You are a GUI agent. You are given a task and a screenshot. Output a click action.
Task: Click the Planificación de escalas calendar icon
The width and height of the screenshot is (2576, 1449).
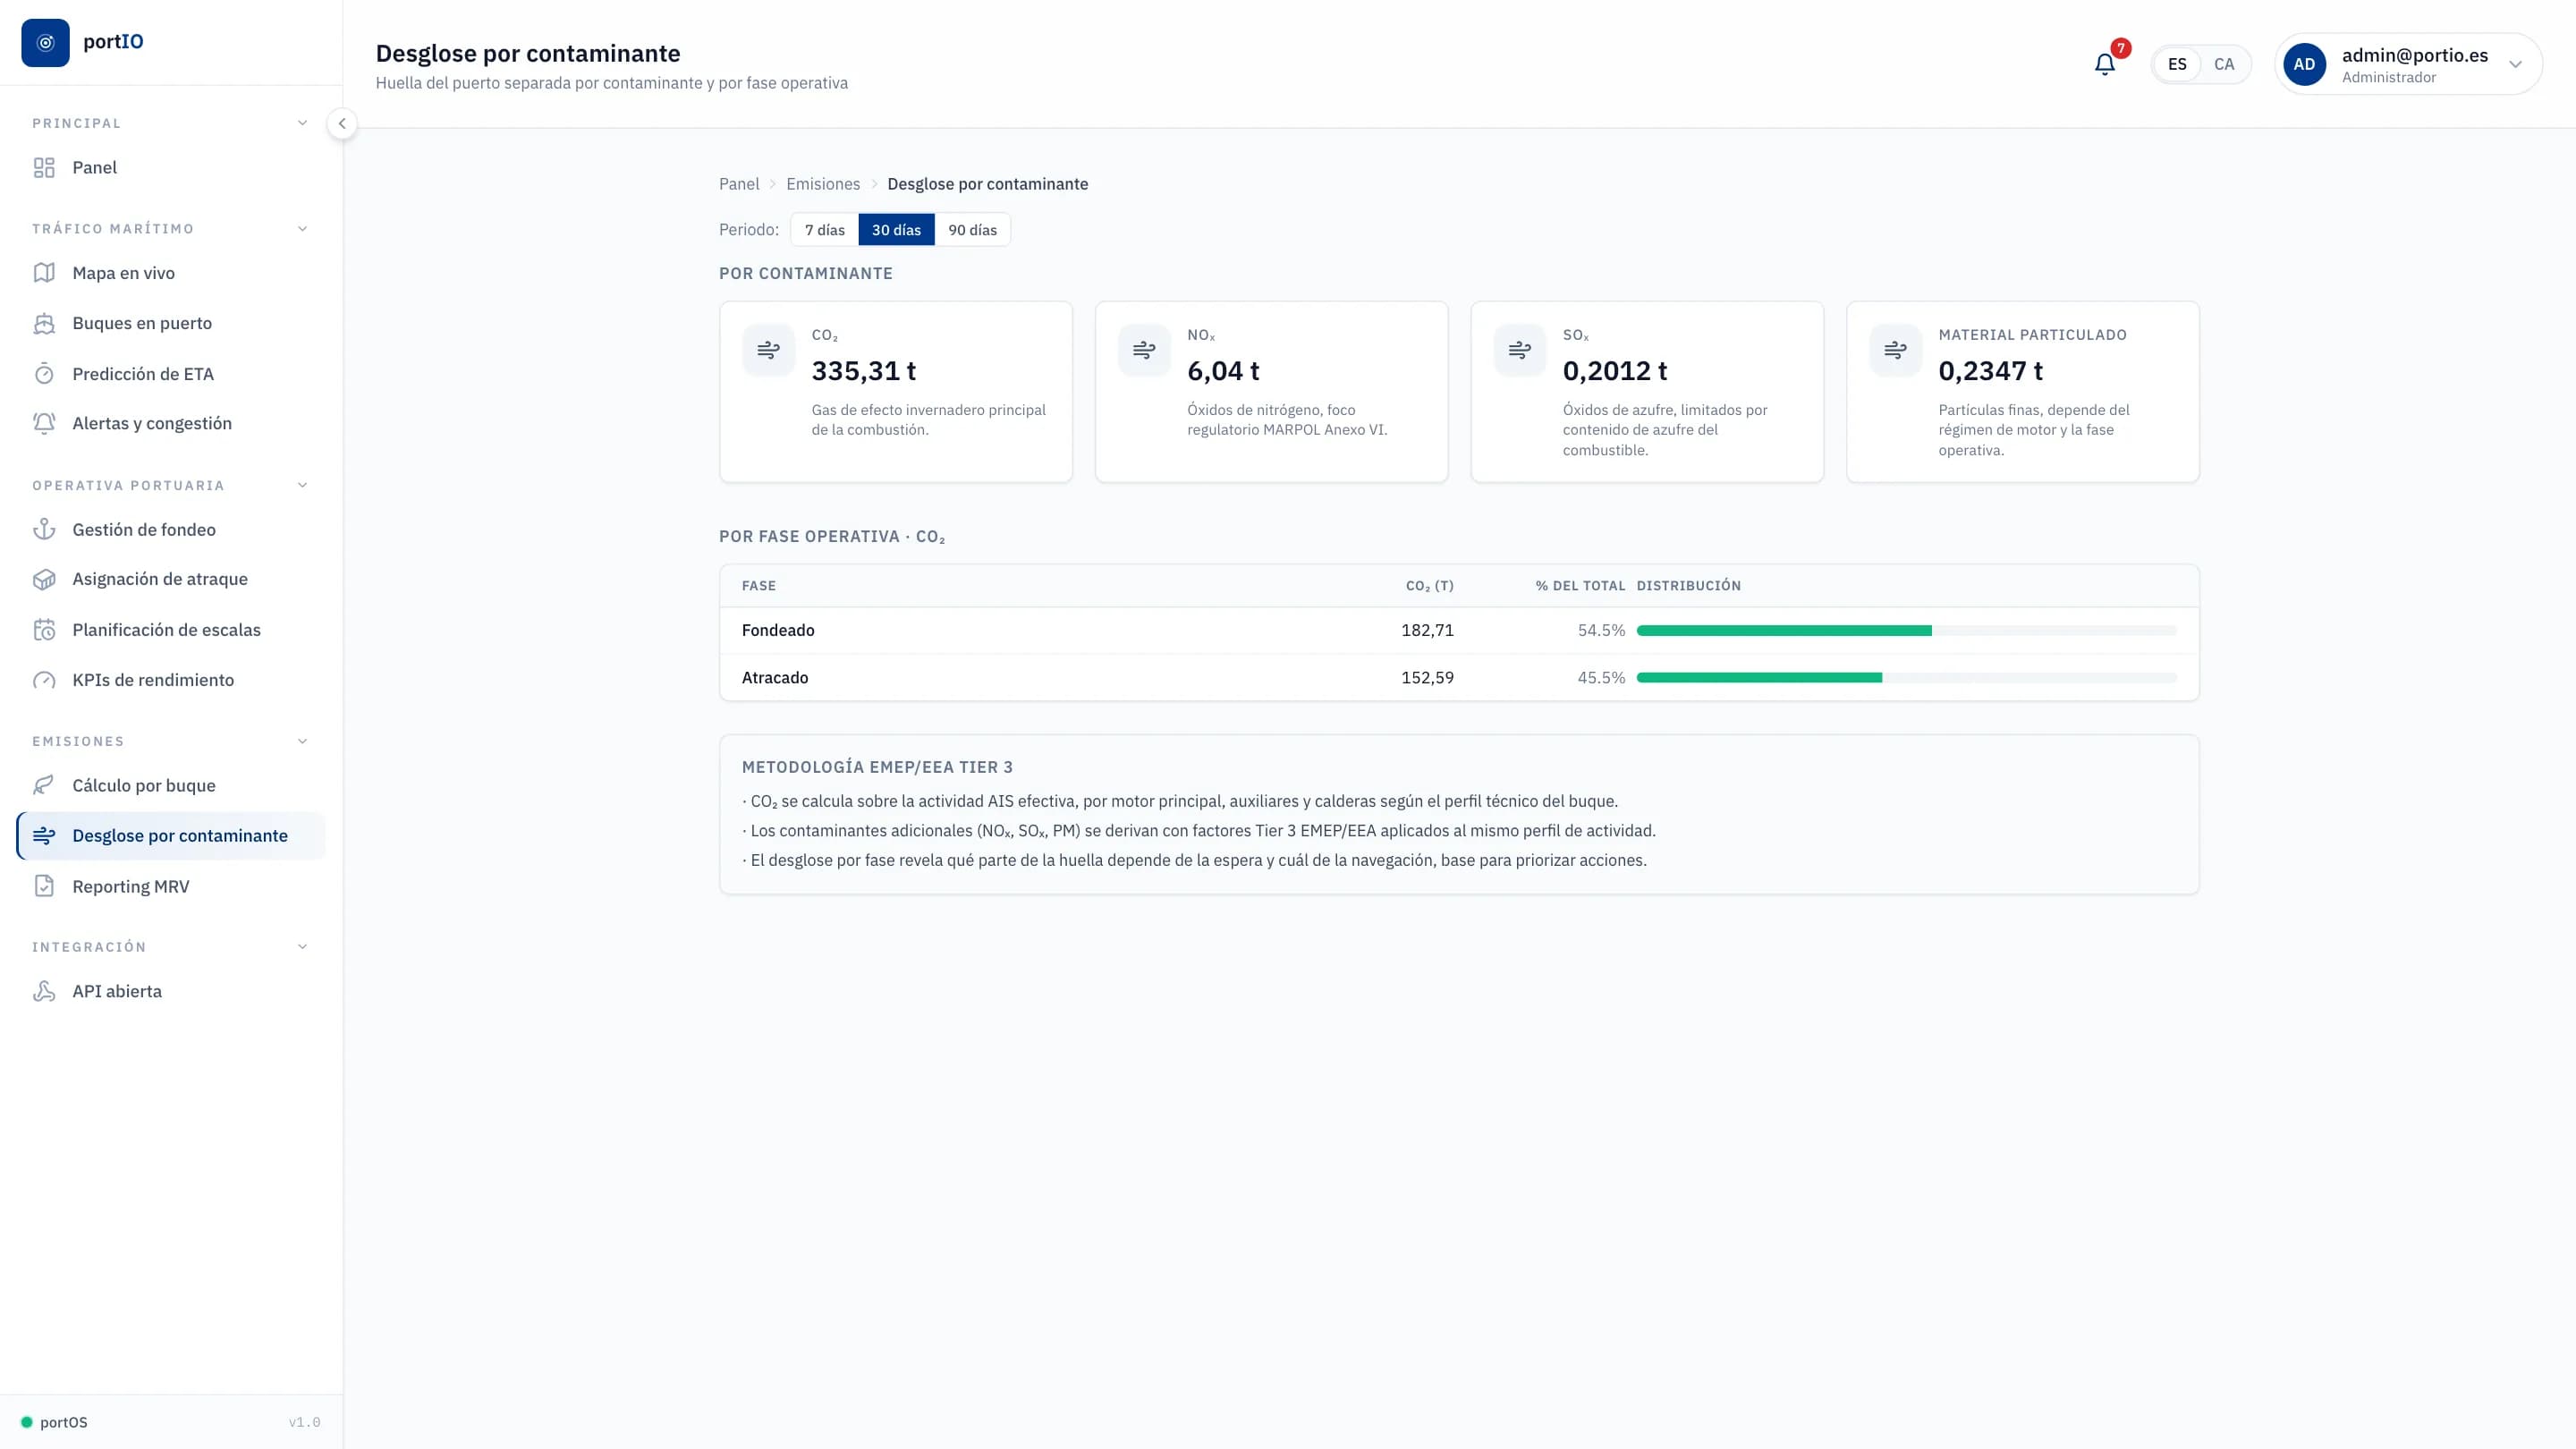(44, 630)
